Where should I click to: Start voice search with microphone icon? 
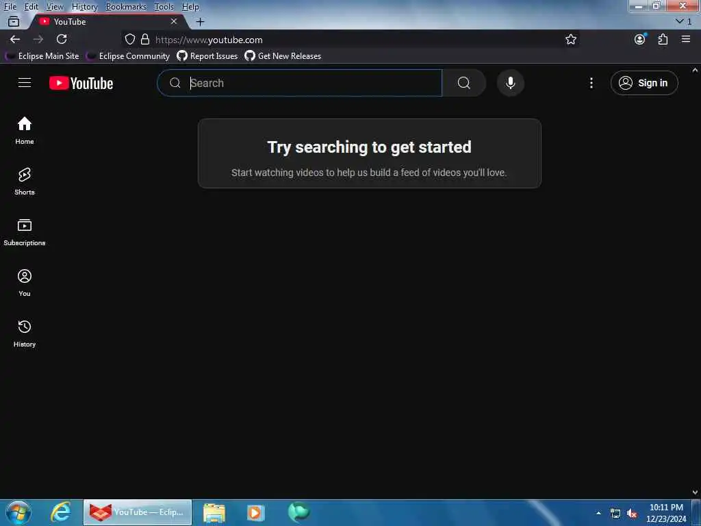tap(510, 83)
